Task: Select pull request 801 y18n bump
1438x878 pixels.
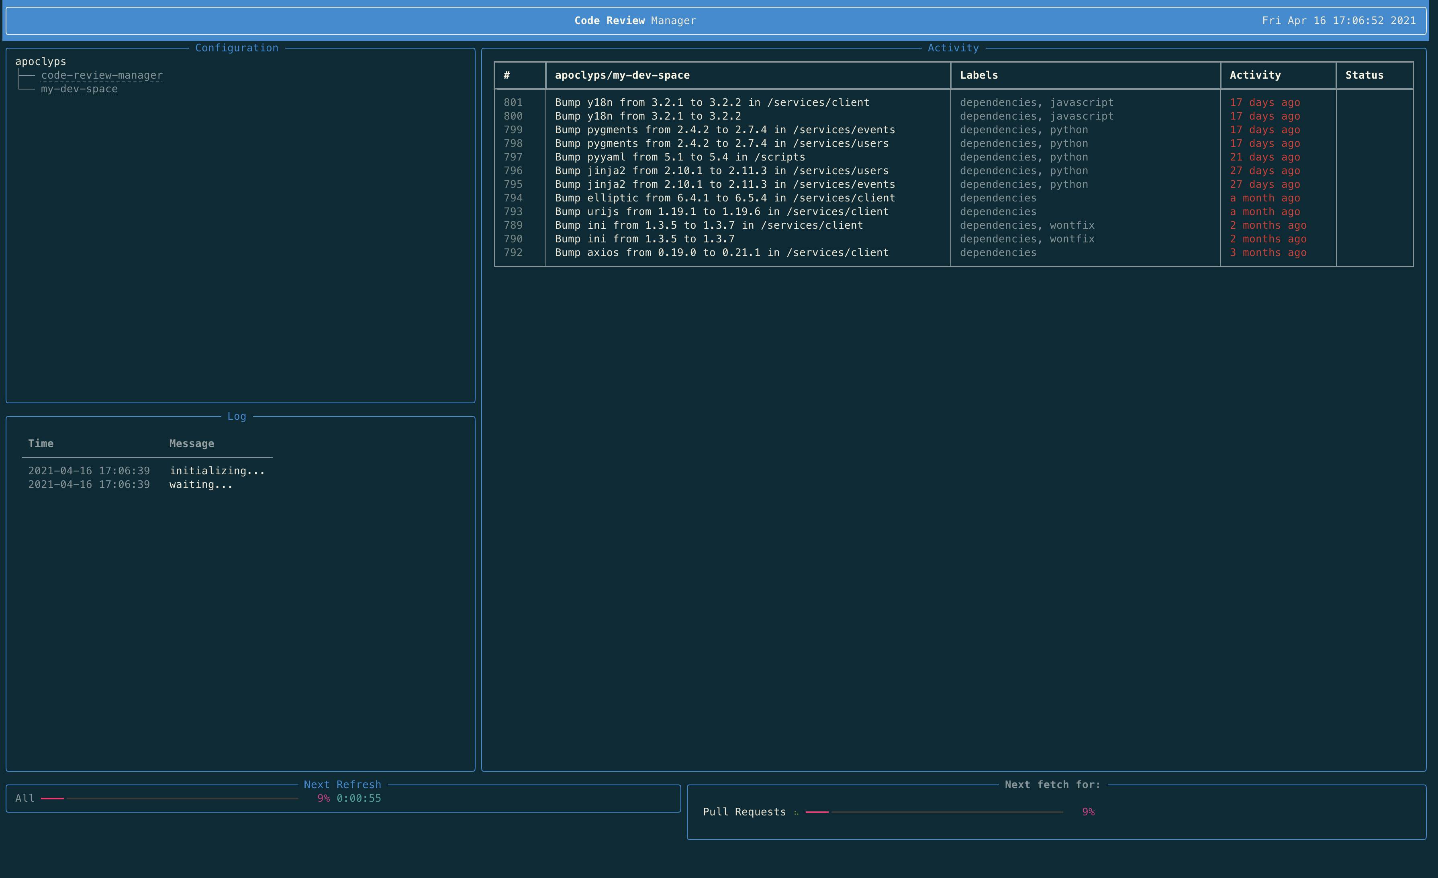Action: coord(711,103)
